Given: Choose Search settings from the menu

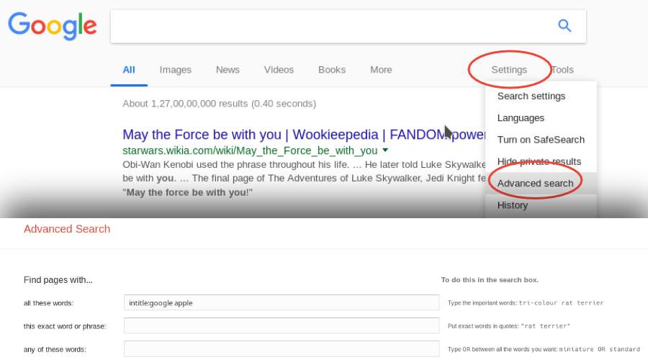Looking at the screenshot, I should (x=531, y=96).
